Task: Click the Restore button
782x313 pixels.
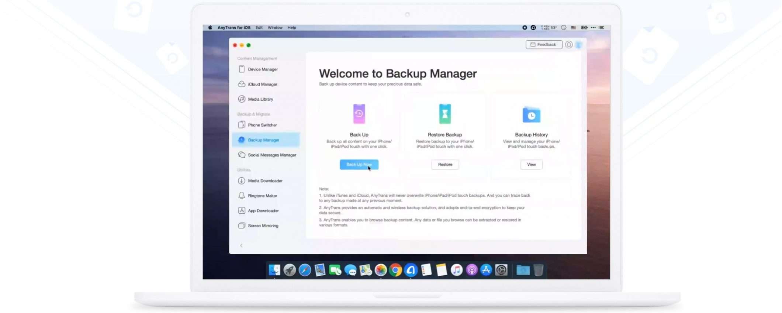Action: [x=445, y=165]
